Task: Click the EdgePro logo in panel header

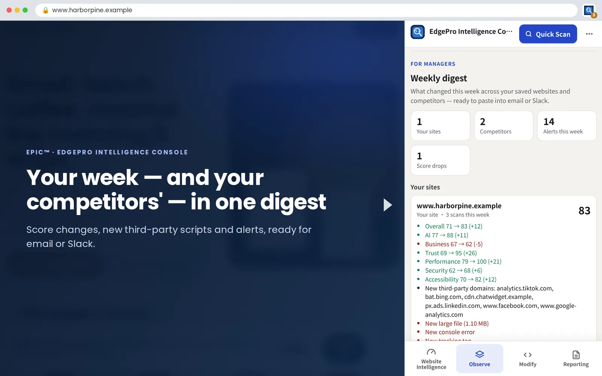Action: [x=418, y=32]
